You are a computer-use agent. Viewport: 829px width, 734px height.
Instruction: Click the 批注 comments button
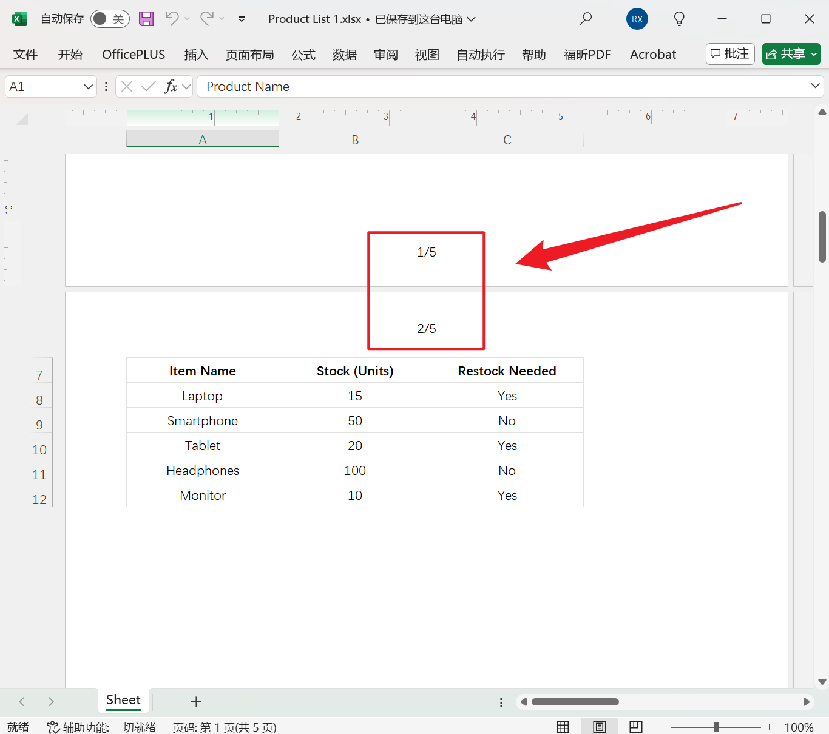coord(729,54)
